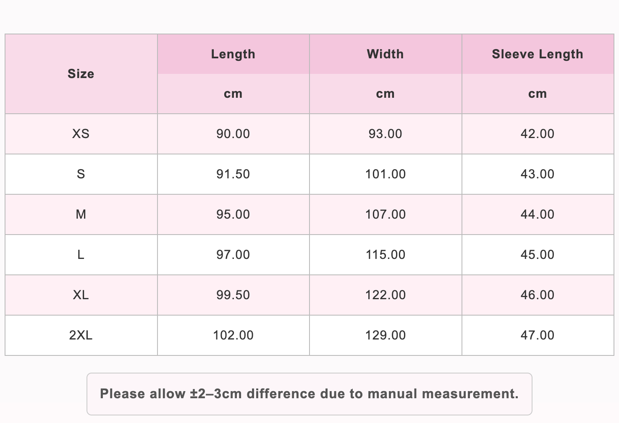
Task: Click the Length column header
Action: pyautogui.click(x=233, y=54)
